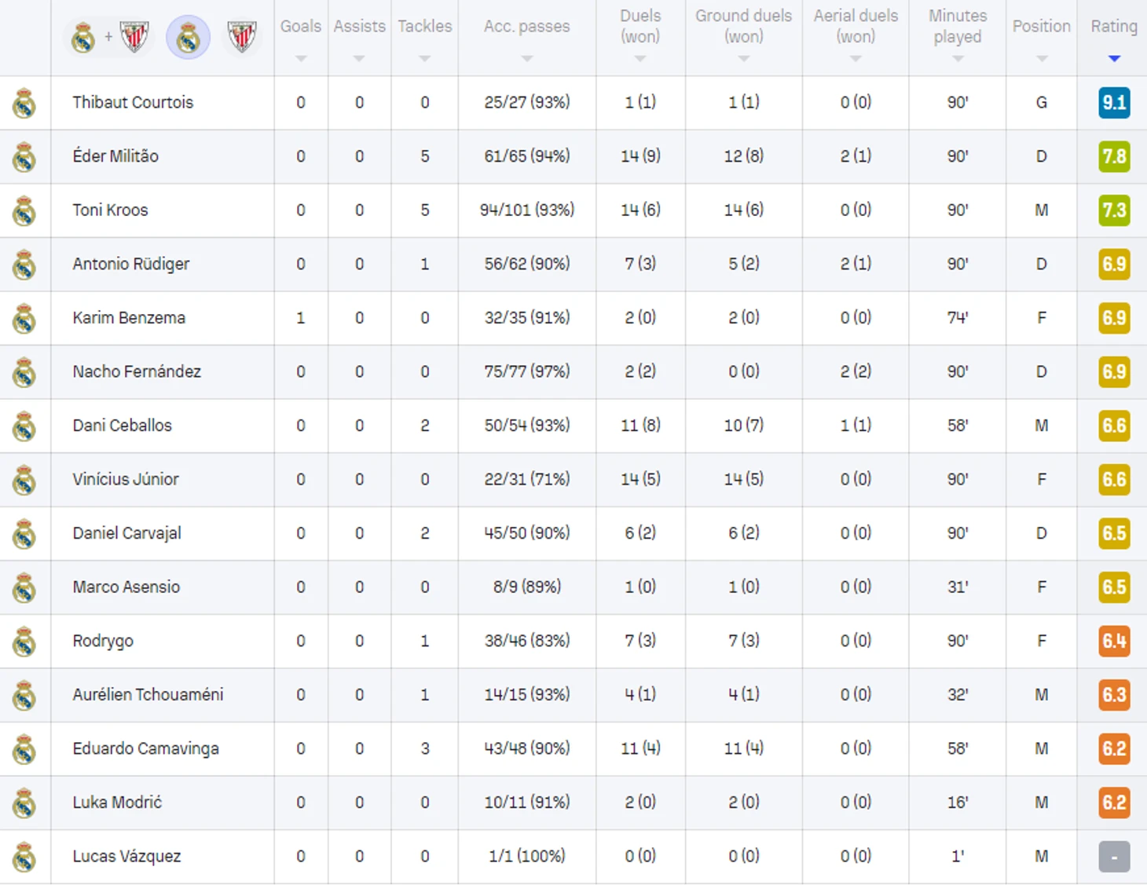Sort by Acc. passes column arrow
The width and height of the screenshot is (1147, 885).
527,59
